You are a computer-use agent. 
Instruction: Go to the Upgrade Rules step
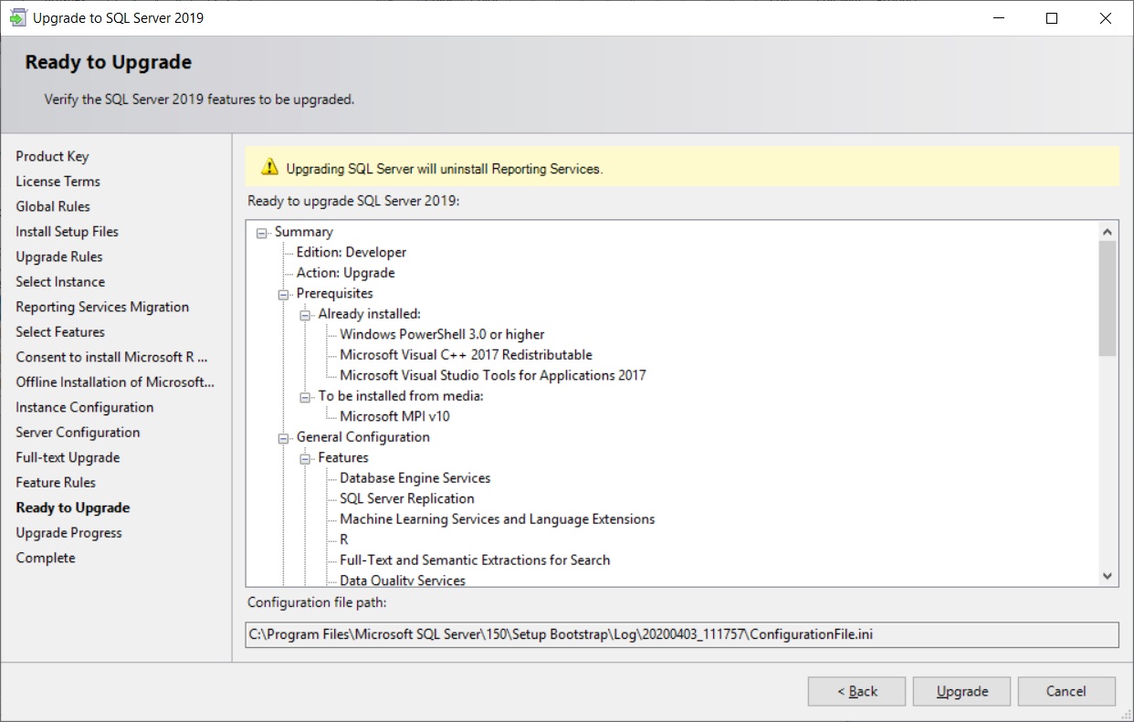[x=58, y=256]
